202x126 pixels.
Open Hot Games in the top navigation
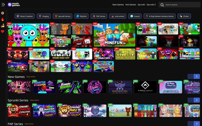click(x=131, y=5)
